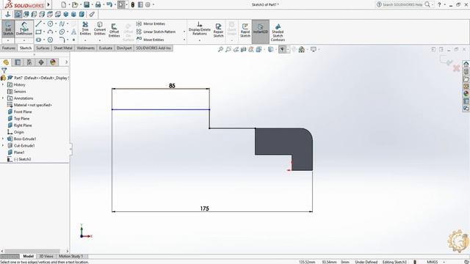Open the DimXpertManager tab
470x264 pixels.
(x=41, y=62)
